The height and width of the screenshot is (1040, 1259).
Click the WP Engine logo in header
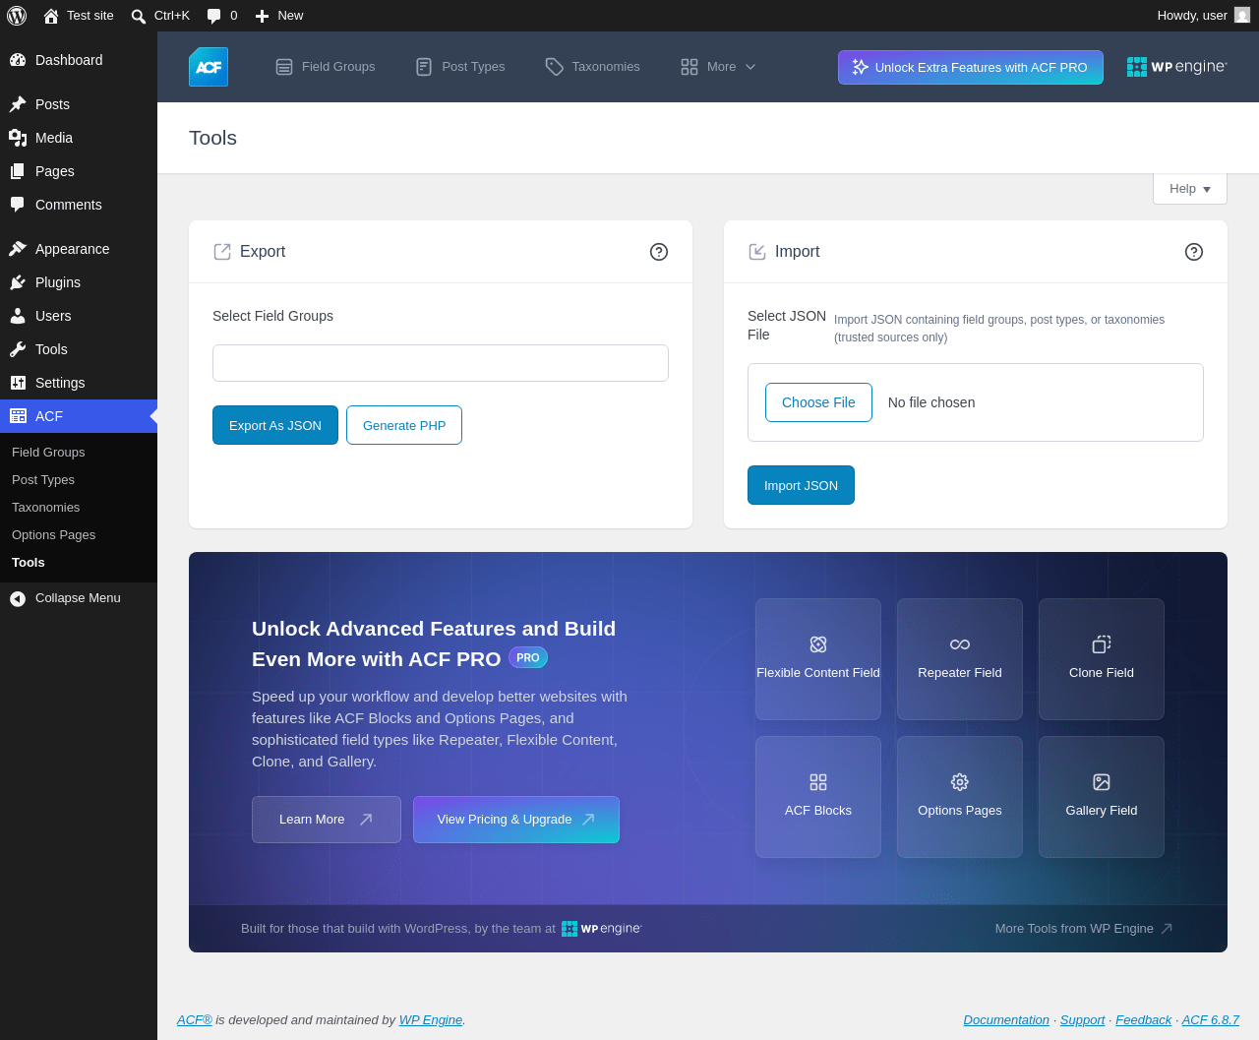(1177, 67)
